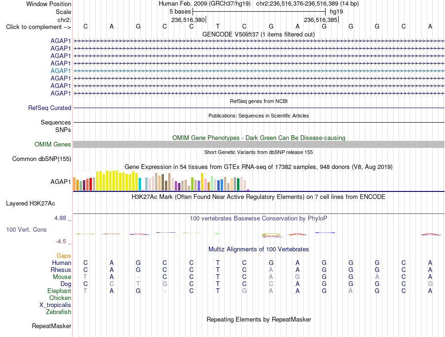The image size is (445, 337).
Task: Click the OMIM Genes track label
Action: tap(53, 144)
